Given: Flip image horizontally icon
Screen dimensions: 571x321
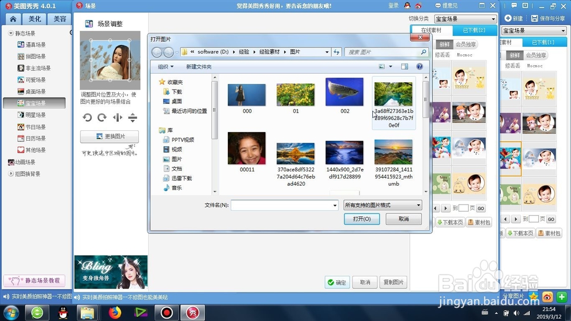Looking at the screenshot, I should pos(118,118).
